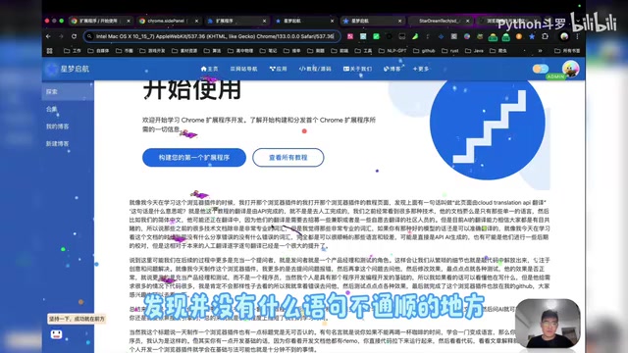Open the 素材资源 bookmarks folder
The width and height of the screenshot is (628, 353).
click(x=184, y=51)
